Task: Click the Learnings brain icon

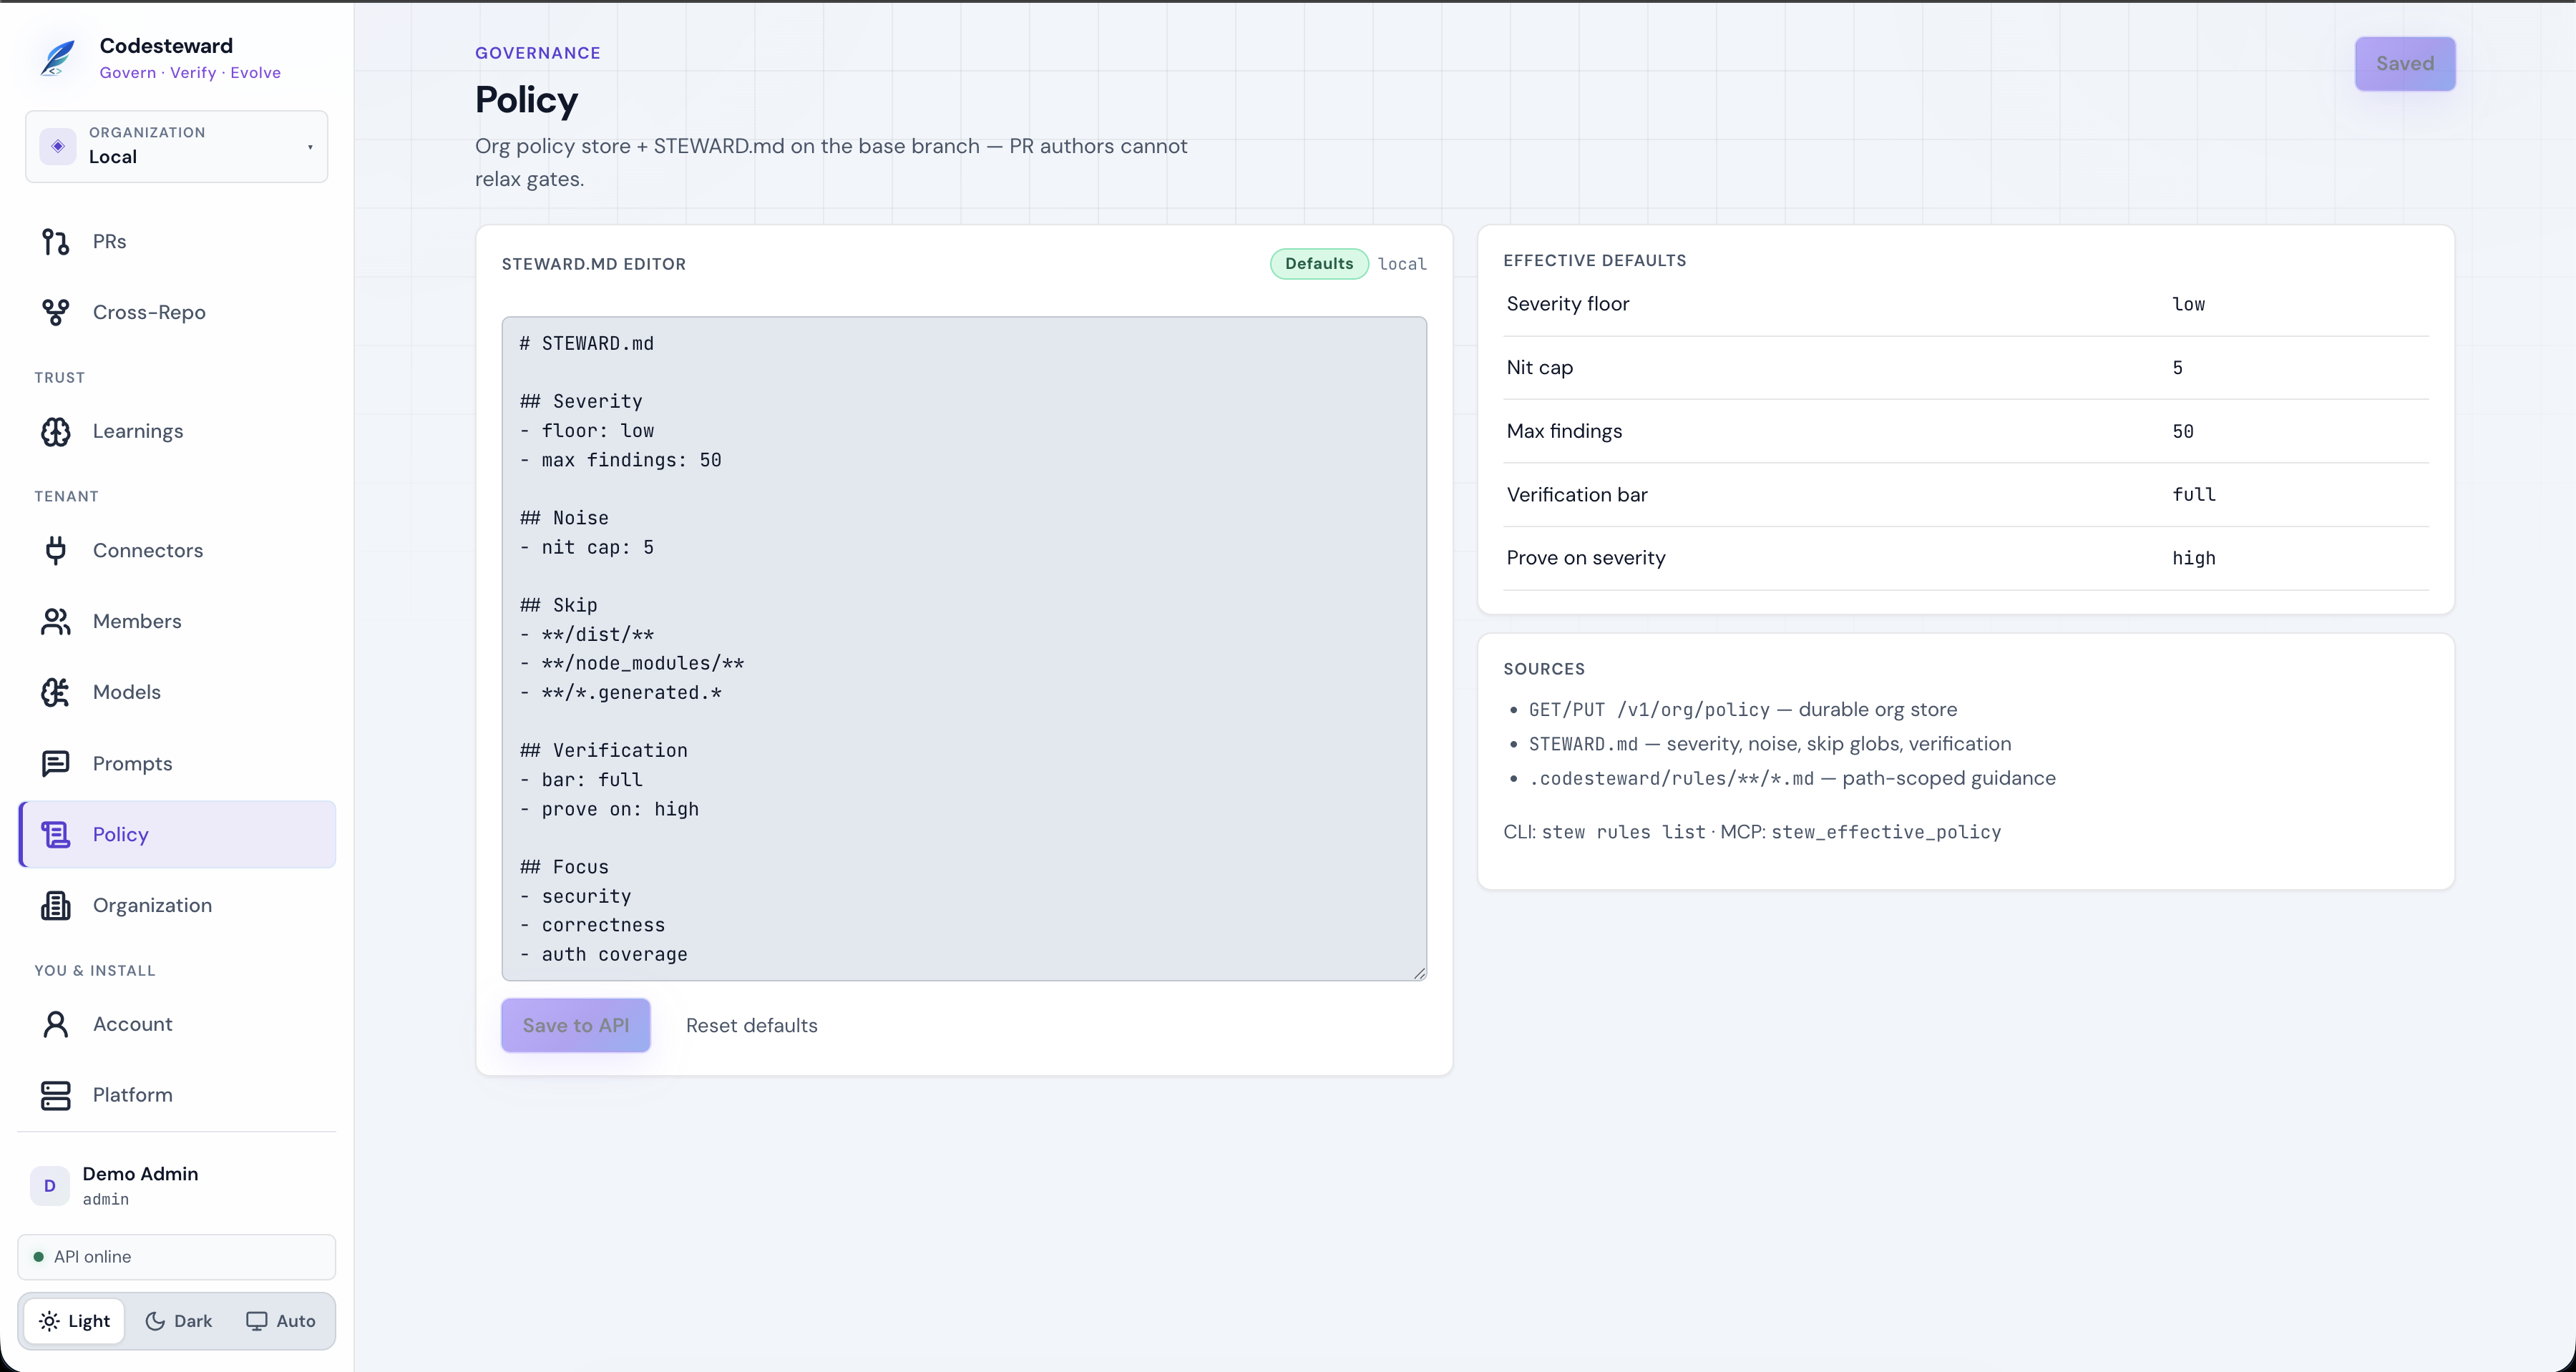Action: coord(56,432)
